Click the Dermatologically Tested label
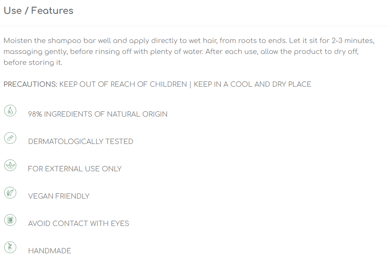This screenshot has width=388, height=261. (x=81, y=141)
